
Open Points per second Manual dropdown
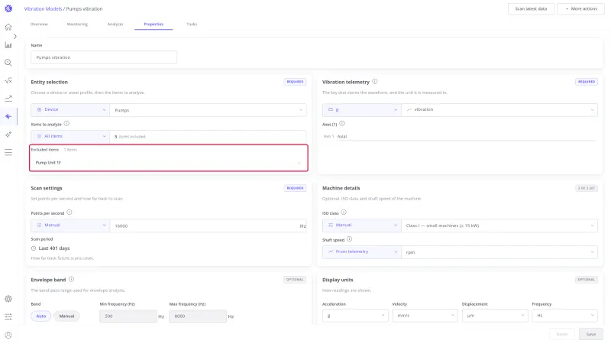(x=70, y=225)
